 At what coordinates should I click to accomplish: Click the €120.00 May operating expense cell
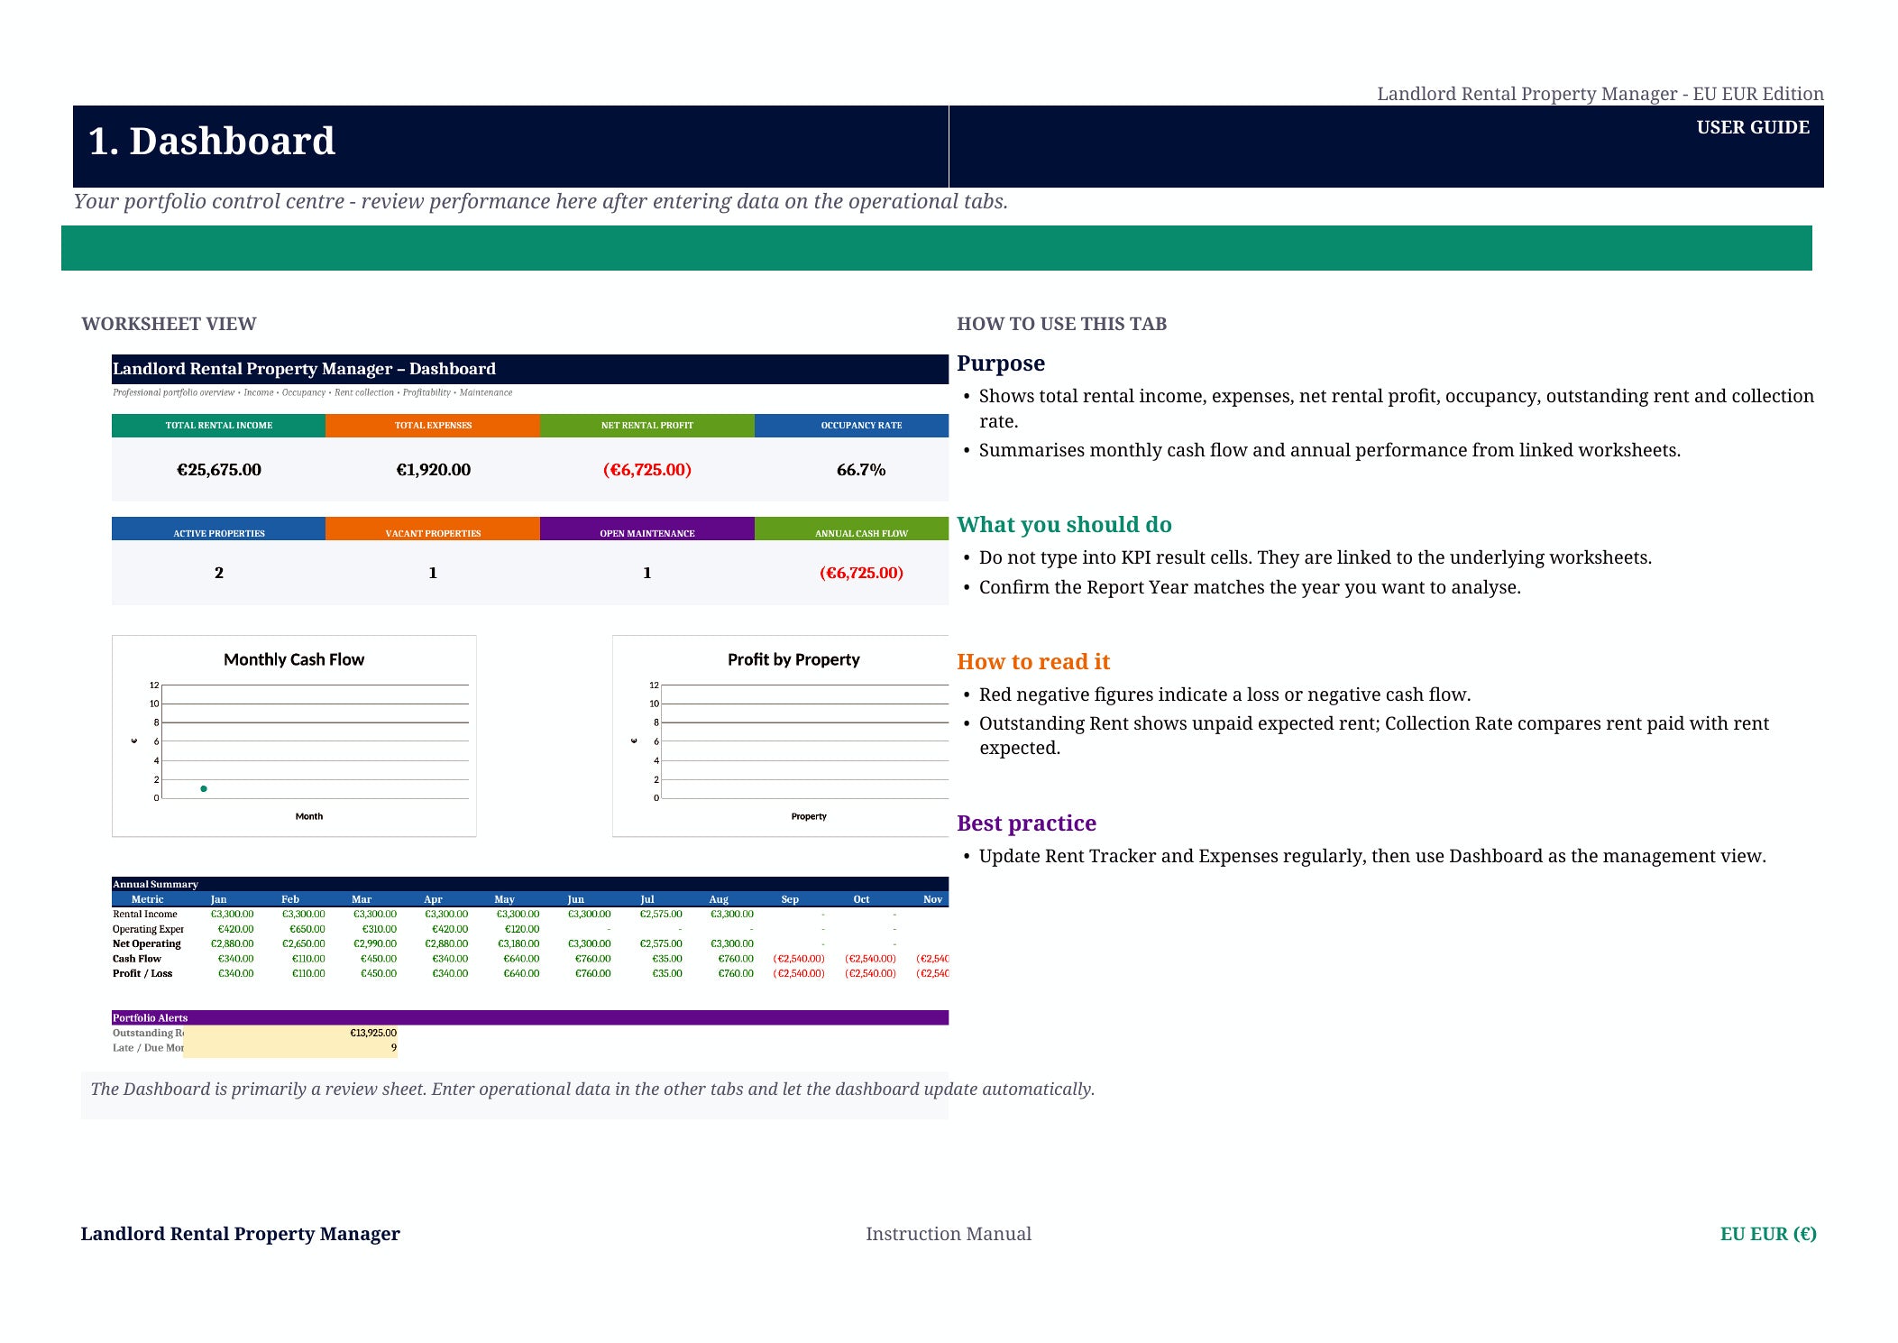(x=521, y=929)
